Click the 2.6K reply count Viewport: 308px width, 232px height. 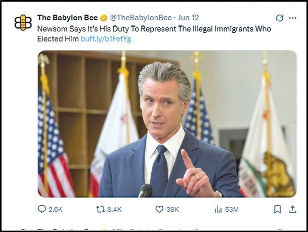[x=56, y=209]
